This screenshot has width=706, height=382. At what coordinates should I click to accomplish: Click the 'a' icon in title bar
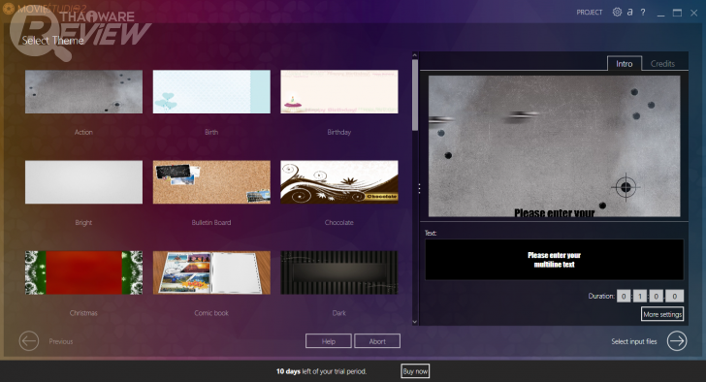[x=630, y=13]
